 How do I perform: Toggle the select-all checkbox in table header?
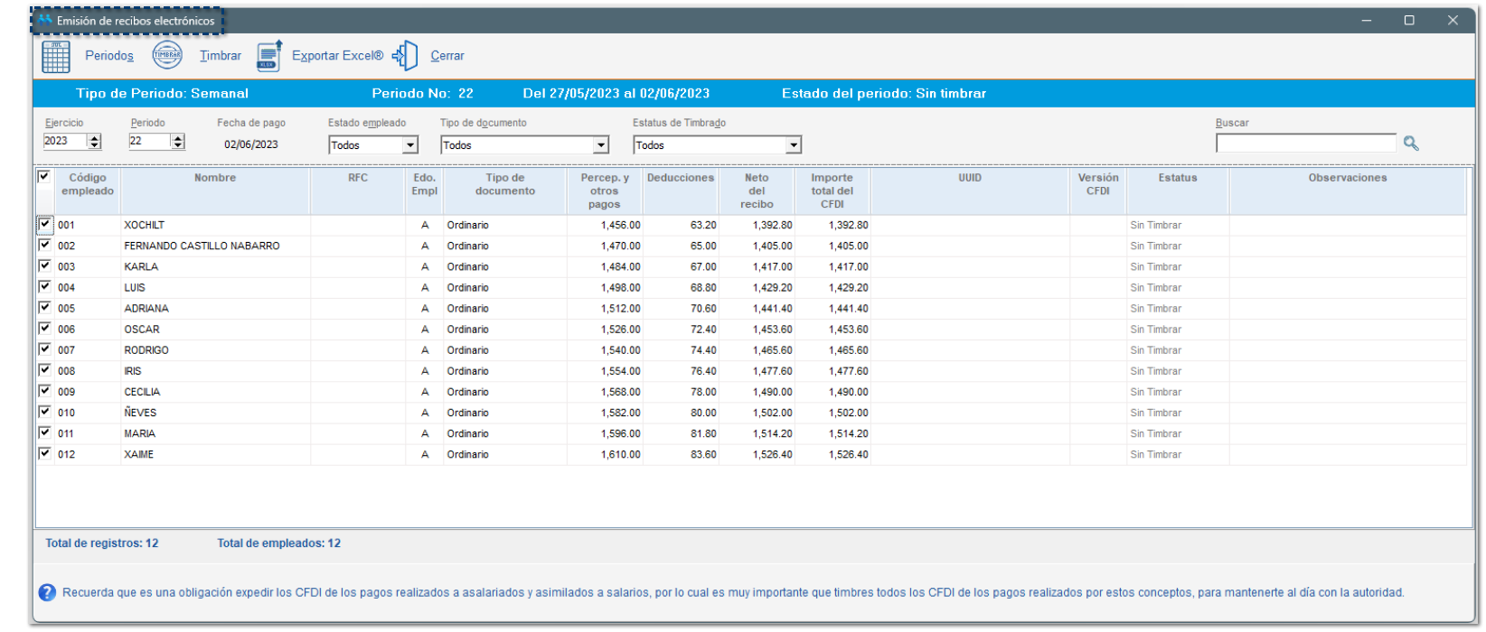pos(44,177)
